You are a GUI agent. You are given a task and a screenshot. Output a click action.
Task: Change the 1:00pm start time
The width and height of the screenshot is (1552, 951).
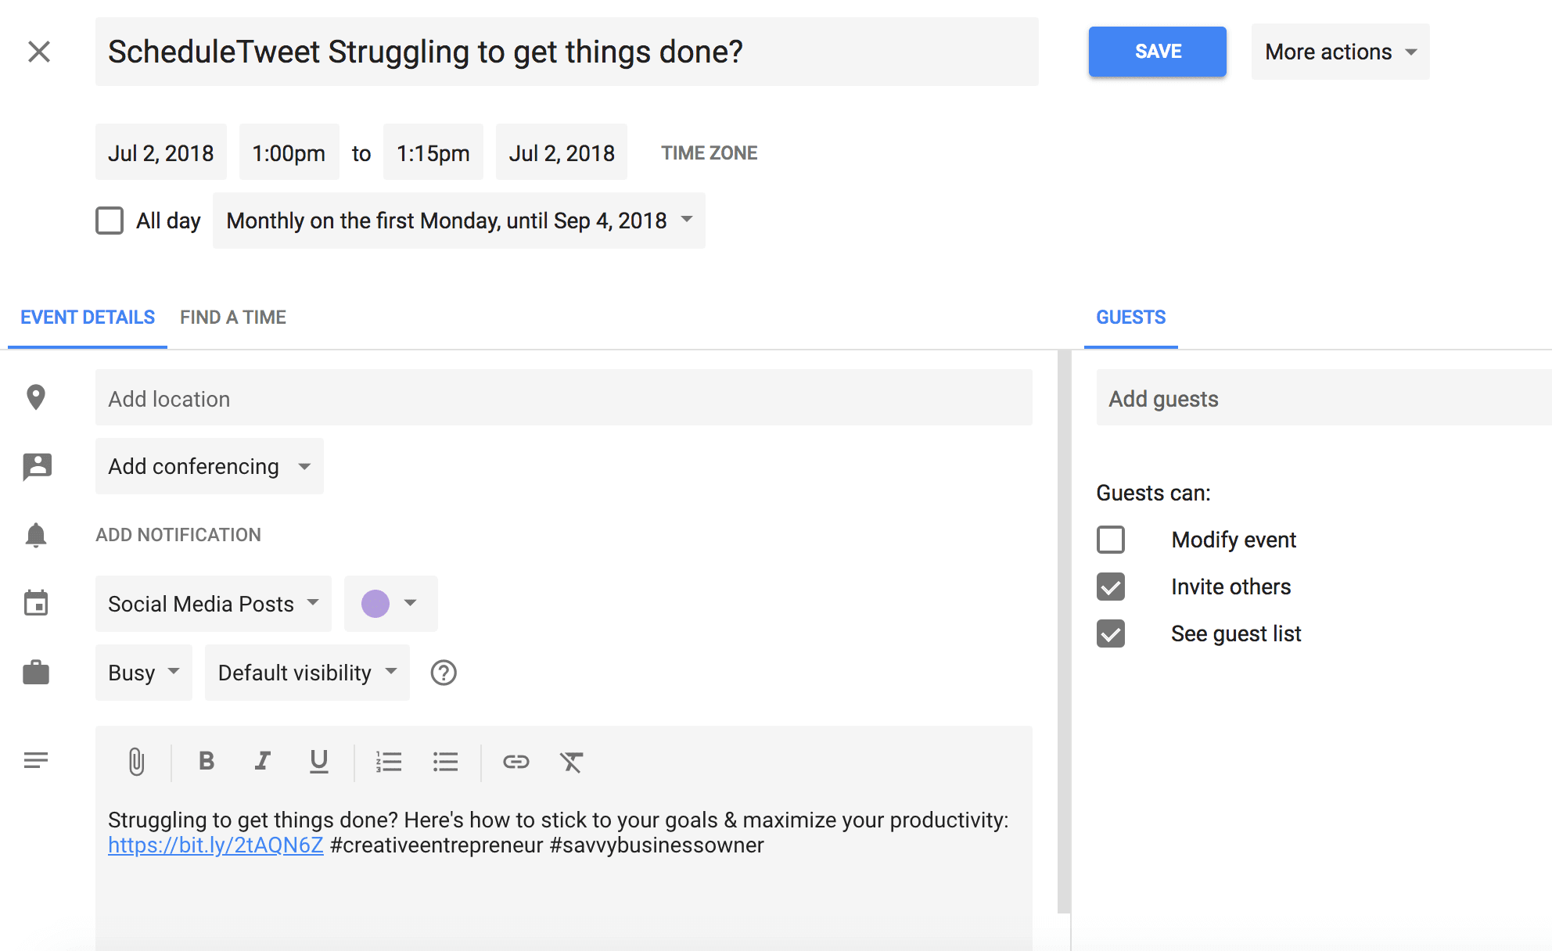[x=289, y=152]
